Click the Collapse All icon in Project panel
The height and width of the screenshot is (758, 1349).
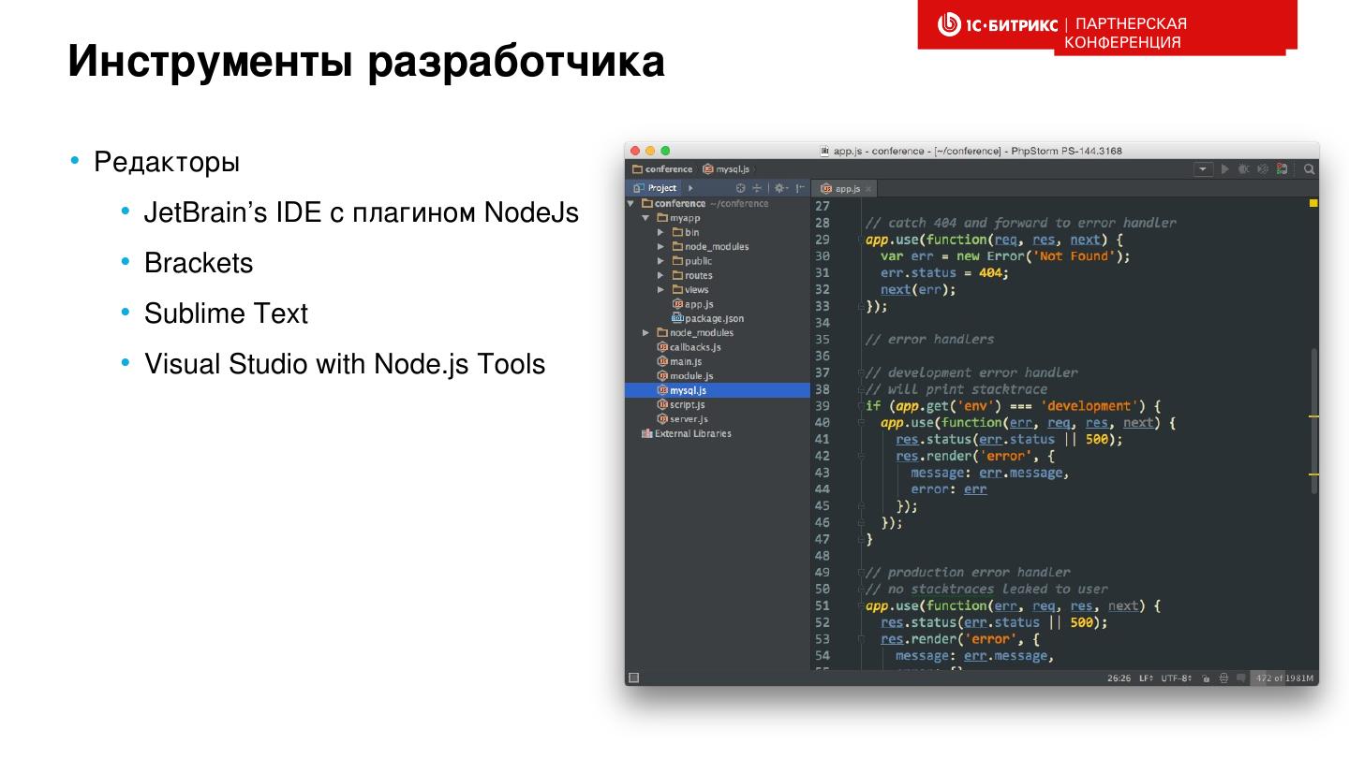tap(757, 188)
